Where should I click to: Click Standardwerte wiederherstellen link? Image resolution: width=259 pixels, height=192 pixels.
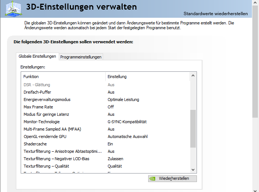click(x=215, y=14)
